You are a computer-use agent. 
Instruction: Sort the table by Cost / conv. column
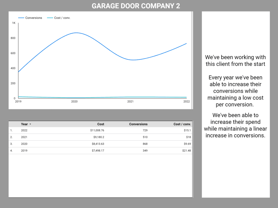coord(182,124)
